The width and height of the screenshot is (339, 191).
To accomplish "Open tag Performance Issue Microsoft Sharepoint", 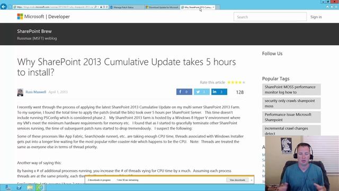I will [x=291, y=117].
